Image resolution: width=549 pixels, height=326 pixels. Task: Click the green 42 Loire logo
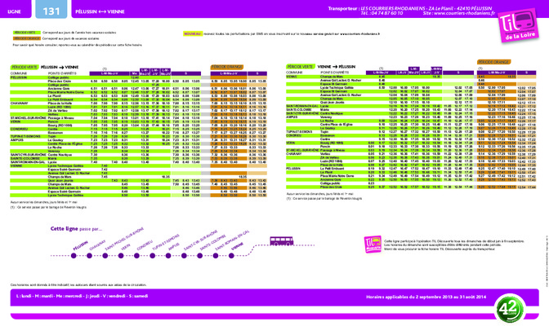pyautogui.click(x=510, y=309)
